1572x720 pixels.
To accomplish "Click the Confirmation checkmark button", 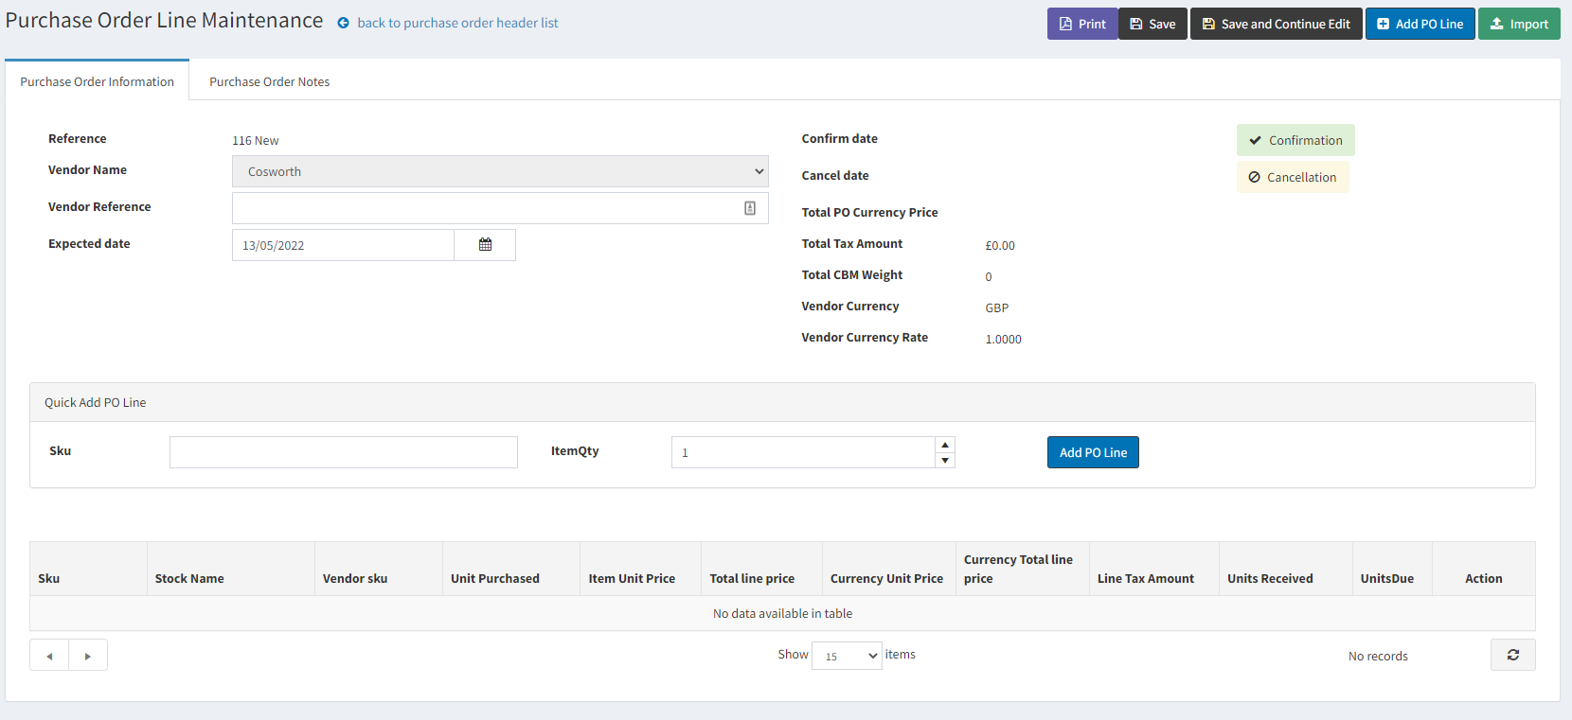I will (1295, 140).
